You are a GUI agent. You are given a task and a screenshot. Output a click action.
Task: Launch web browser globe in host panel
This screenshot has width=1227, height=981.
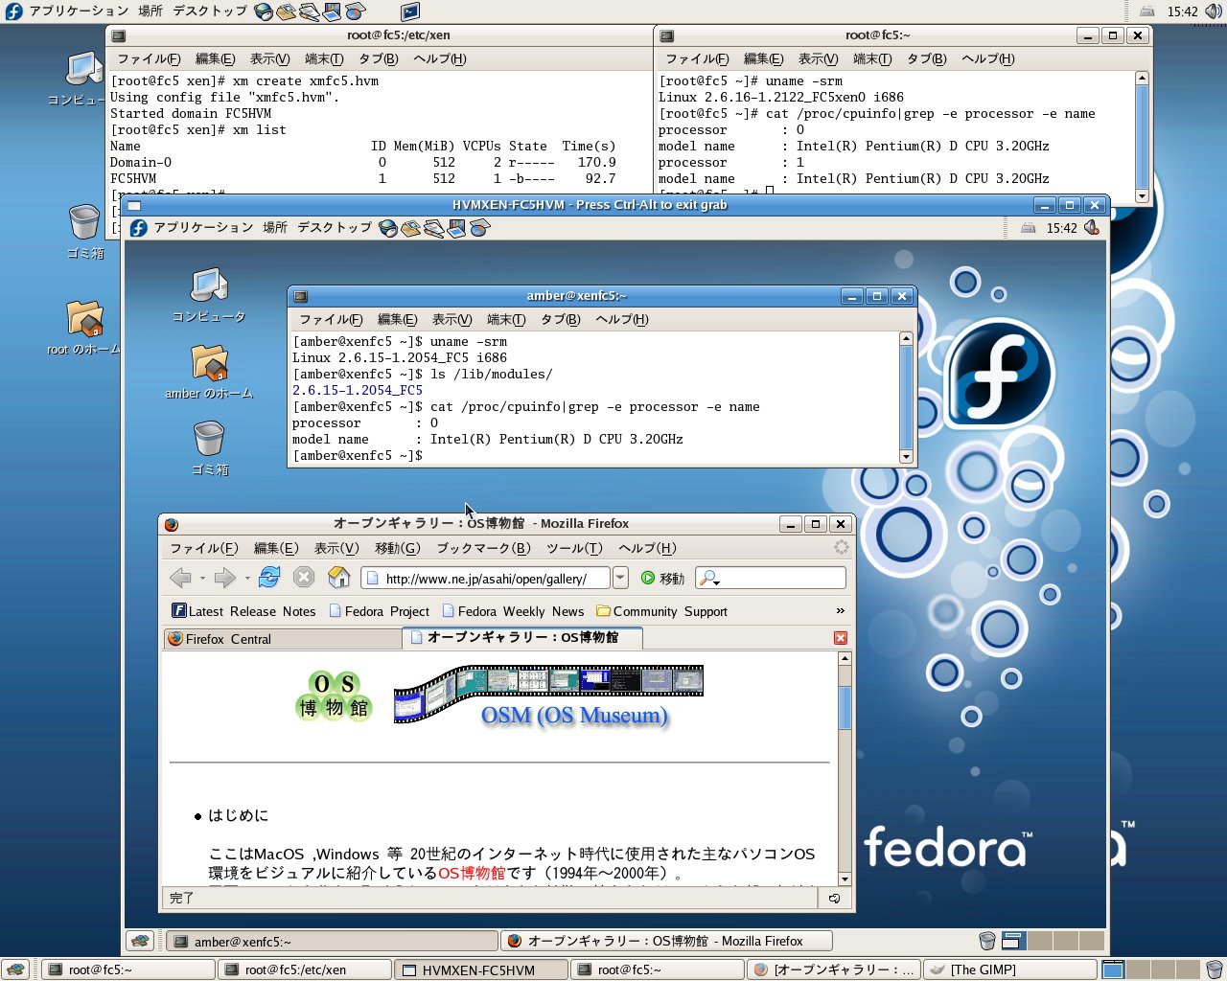point(264,11)
